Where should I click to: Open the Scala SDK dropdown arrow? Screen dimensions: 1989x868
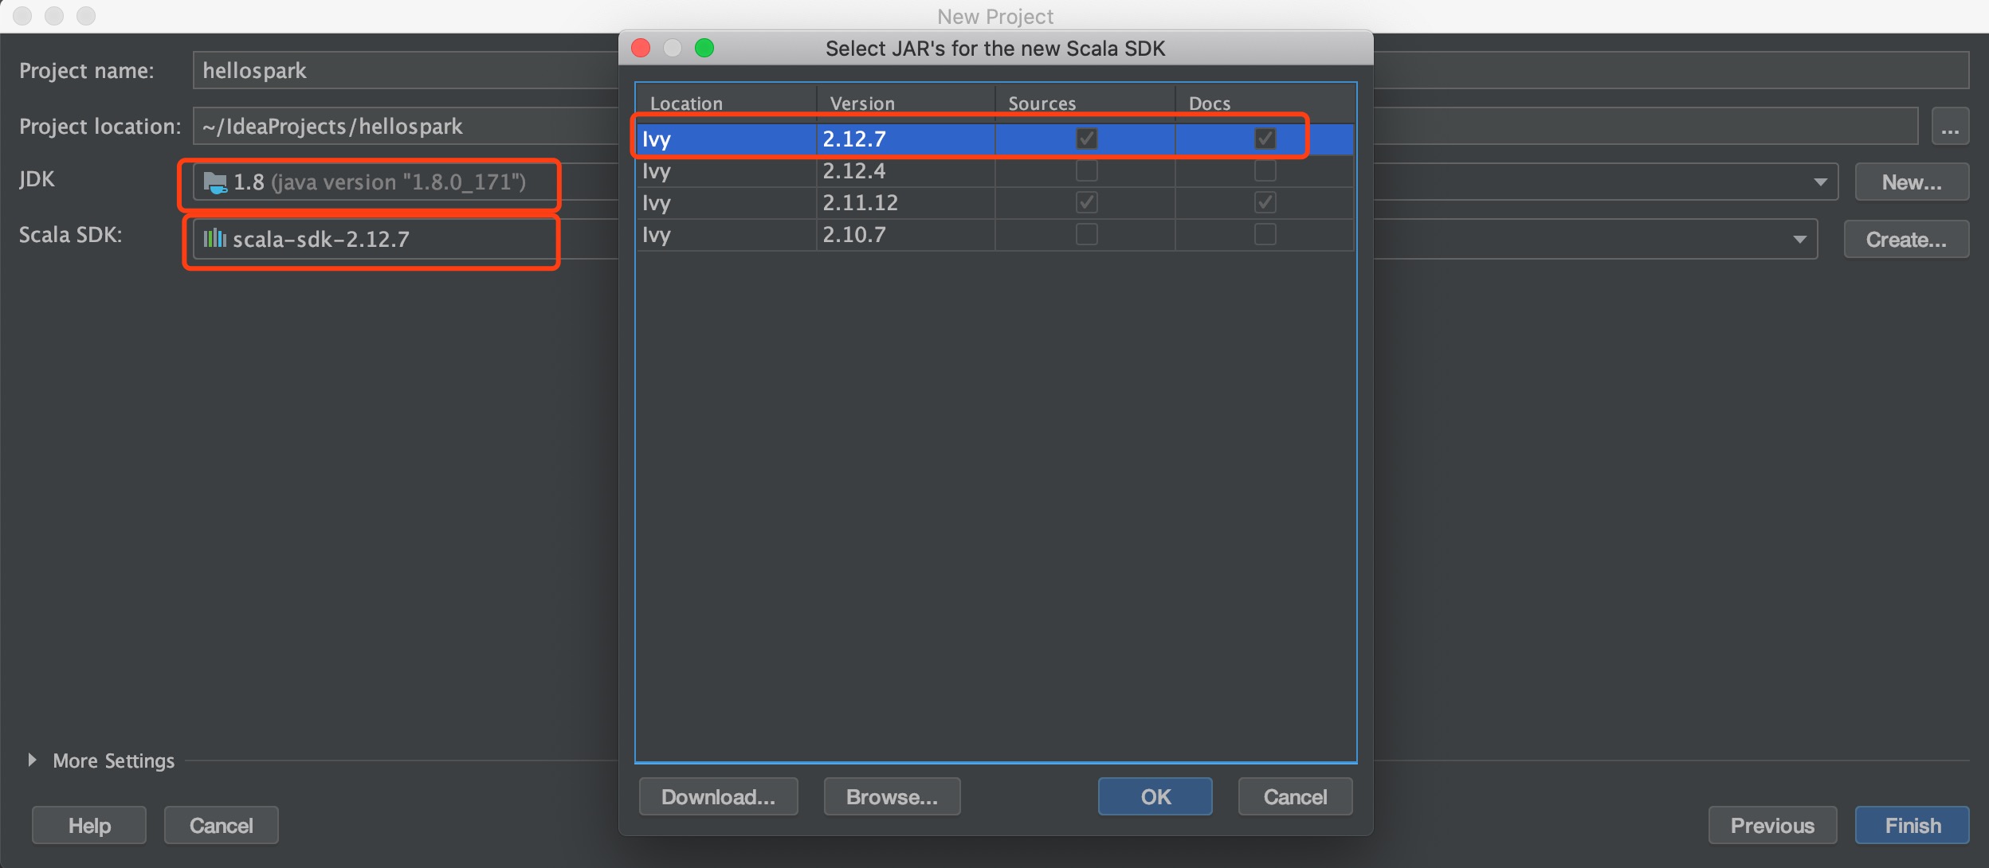tap(1799, 239)
